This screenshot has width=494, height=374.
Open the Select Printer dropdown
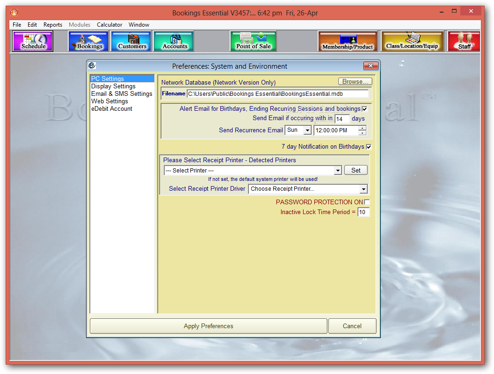tap(338, 170)
